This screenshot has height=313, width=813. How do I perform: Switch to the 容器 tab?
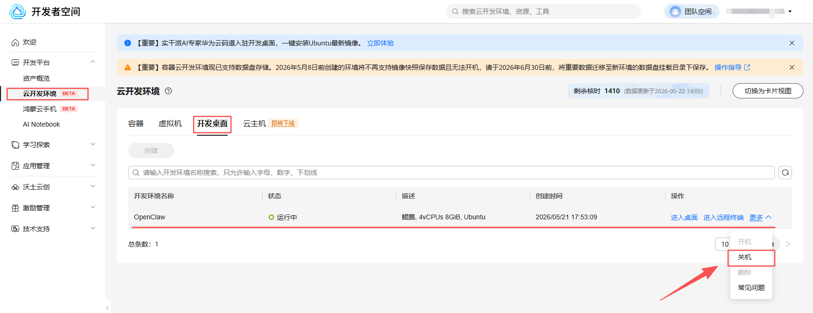136,124
